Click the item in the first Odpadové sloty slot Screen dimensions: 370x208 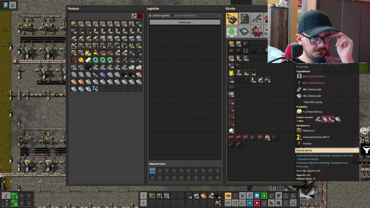(x=152, y=171)
